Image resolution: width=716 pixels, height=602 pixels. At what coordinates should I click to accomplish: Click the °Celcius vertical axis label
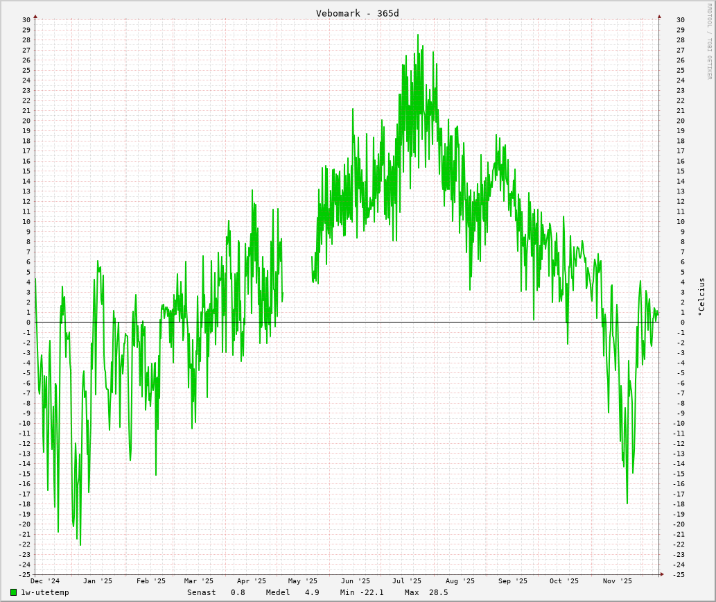701,295
